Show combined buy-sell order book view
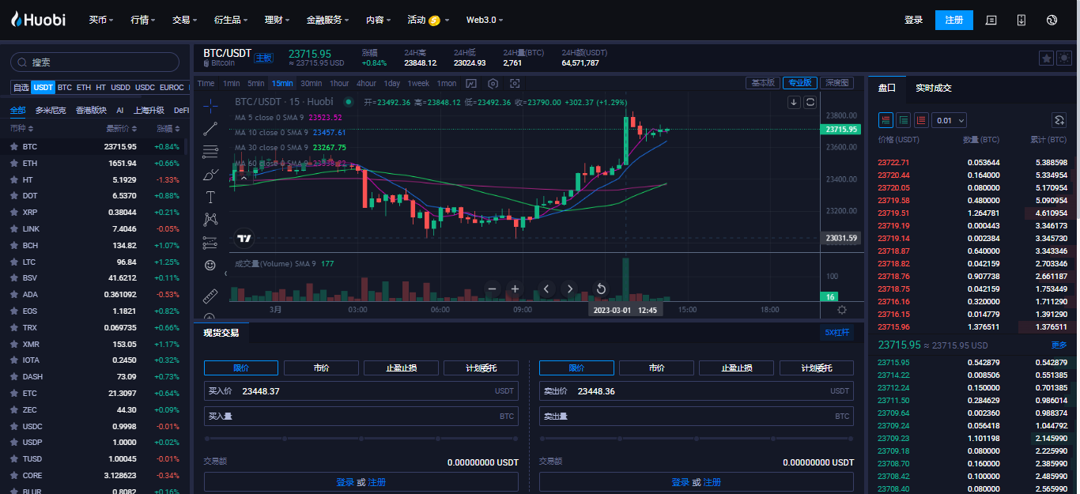 tap(886, 120)
